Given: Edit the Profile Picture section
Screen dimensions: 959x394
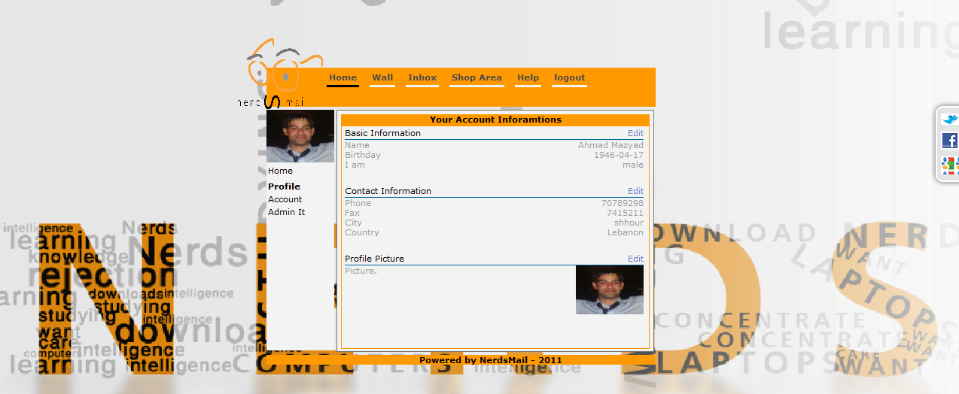Looking at the screenshot, I should (635, 259).
